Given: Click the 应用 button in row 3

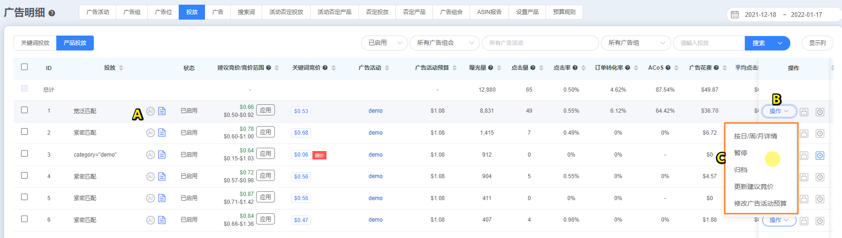Looking at the screenshot, I should click(265, 154).
